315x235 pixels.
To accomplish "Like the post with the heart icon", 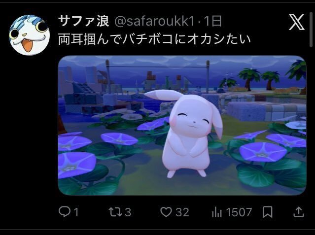I will (166, 212).
